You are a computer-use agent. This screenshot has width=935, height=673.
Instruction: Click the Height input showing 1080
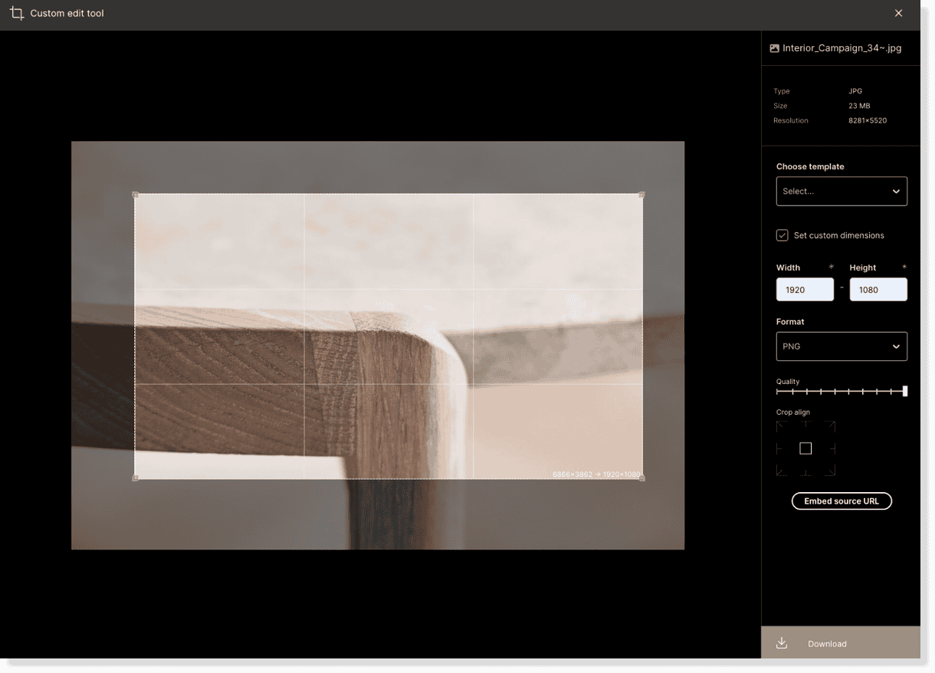coord(878,289)
